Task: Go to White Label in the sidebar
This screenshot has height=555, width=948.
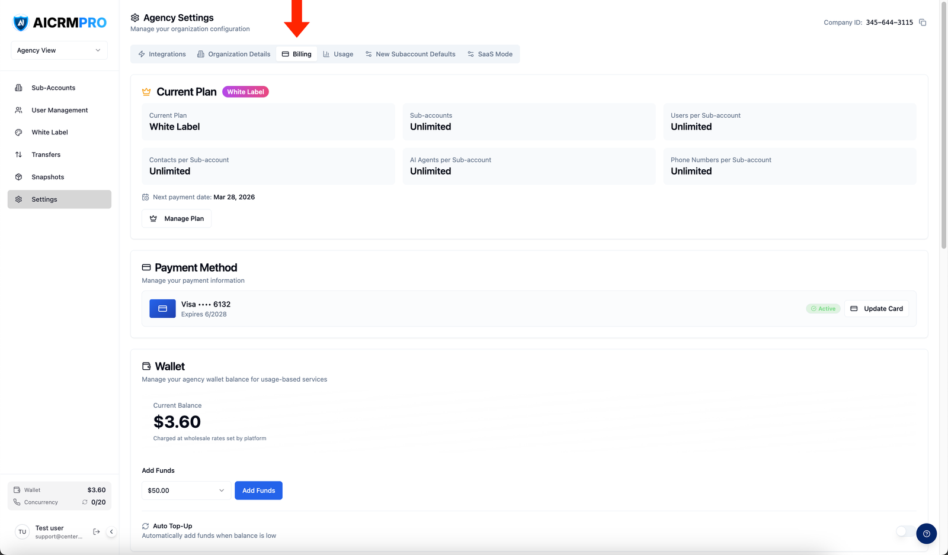Action: [x=59, y=133]
